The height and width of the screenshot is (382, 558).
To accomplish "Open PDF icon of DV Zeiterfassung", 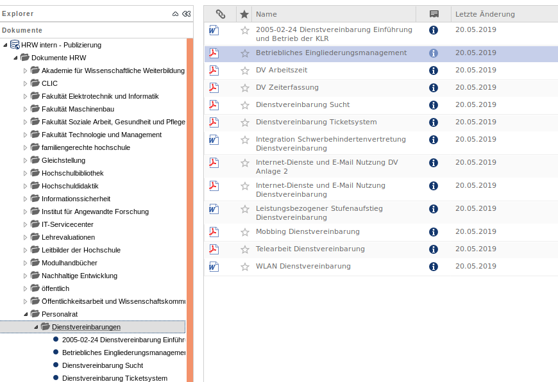I will [214, 88].
